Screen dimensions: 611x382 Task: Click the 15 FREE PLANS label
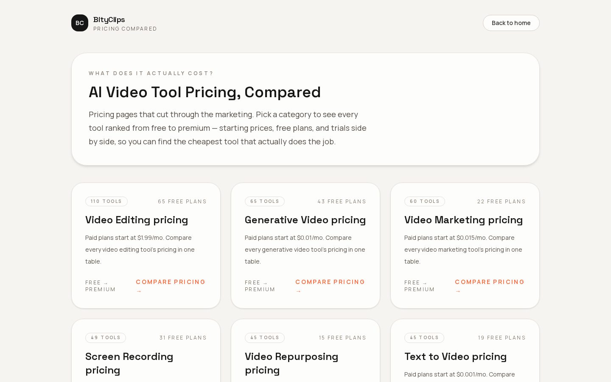click(342, 338)
